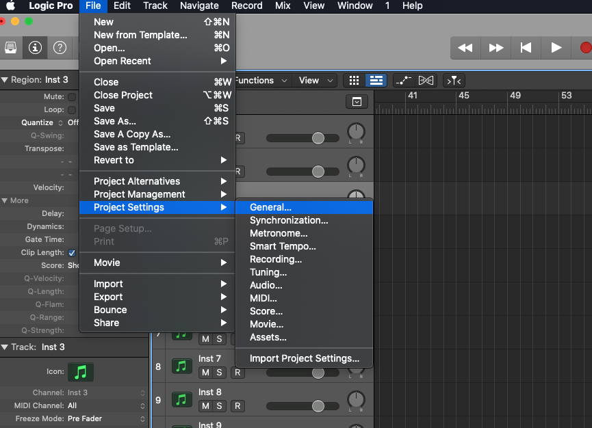Open the track header dropdown box icon

tap(357, 102)
